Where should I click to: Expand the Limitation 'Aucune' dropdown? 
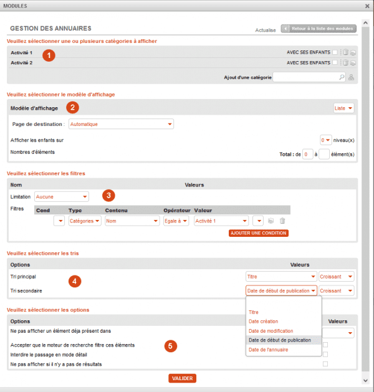(x=62, y=196)
